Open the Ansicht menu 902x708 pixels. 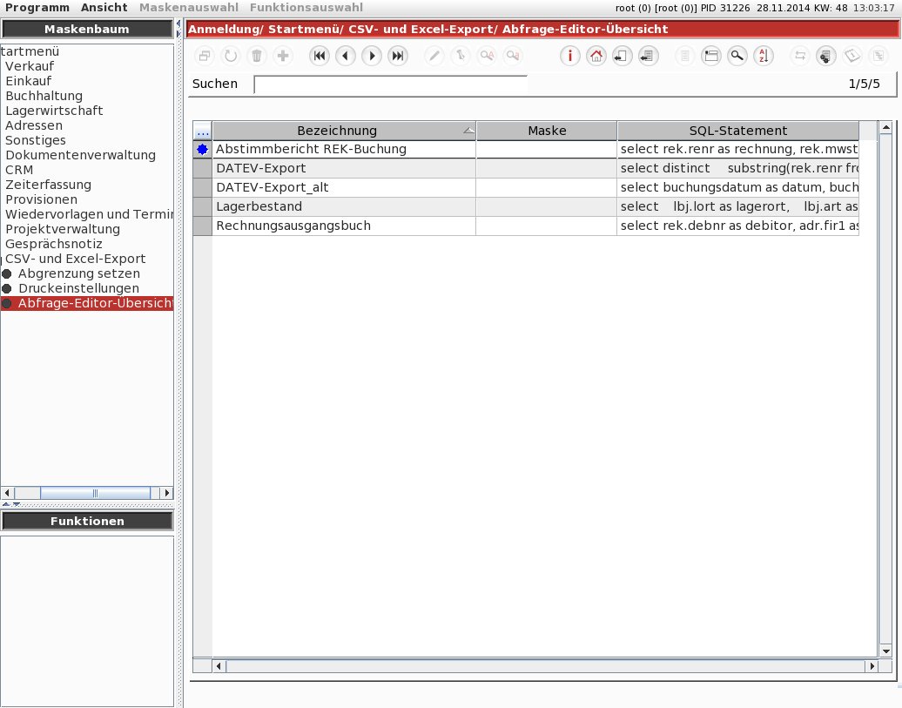click(104, 8)
